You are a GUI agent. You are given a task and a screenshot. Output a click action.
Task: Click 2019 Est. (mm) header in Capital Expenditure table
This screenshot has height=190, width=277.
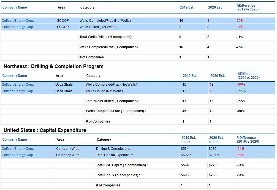tap(189, 140)
